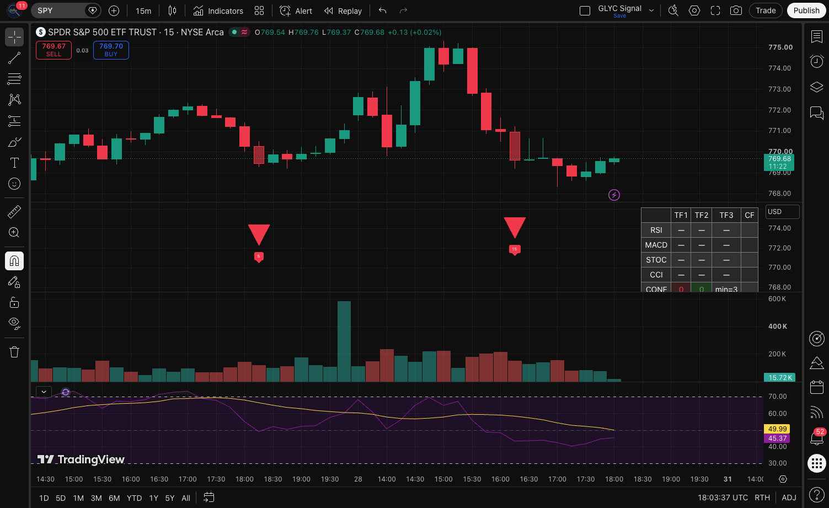Click the red 769.67 SELL button

54,50
